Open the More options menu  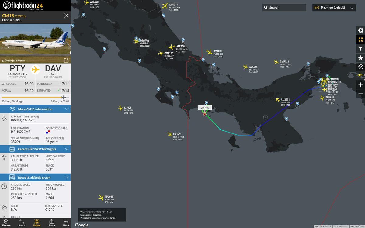coord(66,223)
